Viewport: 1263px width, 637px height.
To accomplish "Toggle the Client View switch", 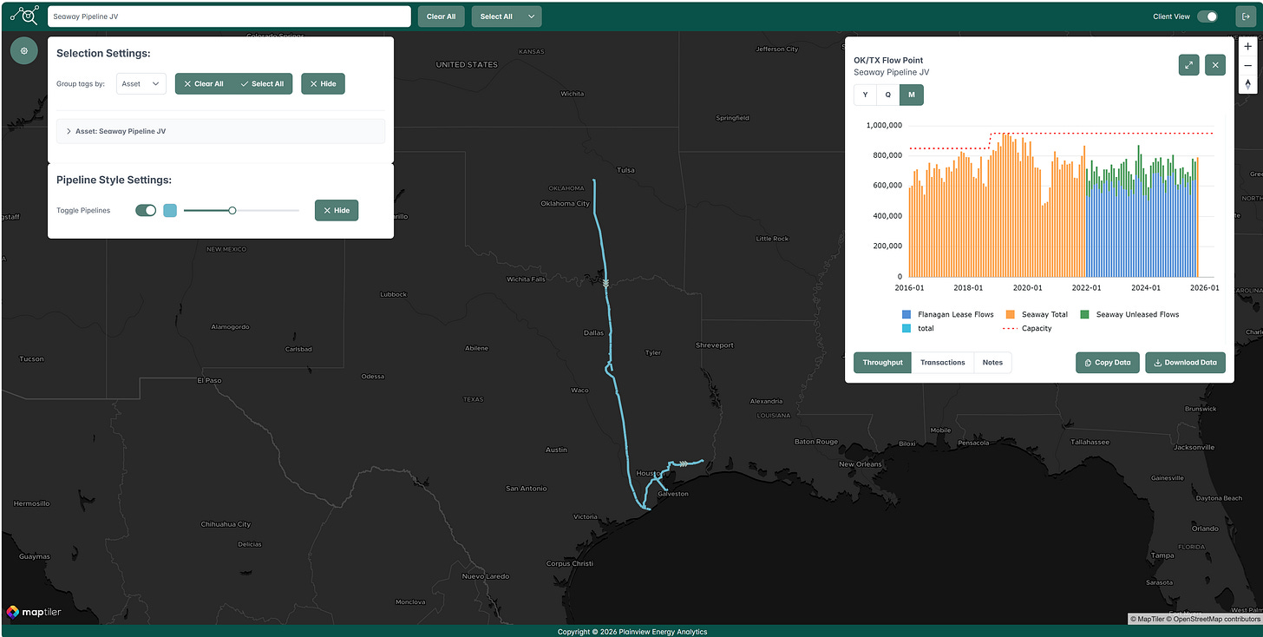I will coord(1207,16).
